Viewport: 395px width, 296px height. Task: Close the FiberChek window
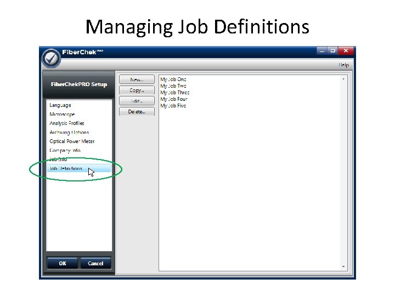[x=346, y=51]
